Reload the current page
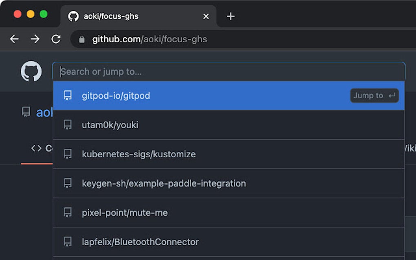 [x=55, y=39]
